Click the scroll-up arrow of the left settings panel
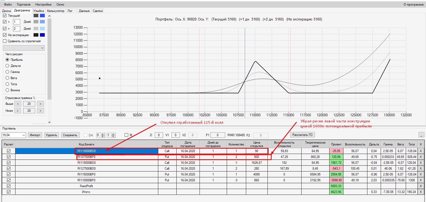 49,16
